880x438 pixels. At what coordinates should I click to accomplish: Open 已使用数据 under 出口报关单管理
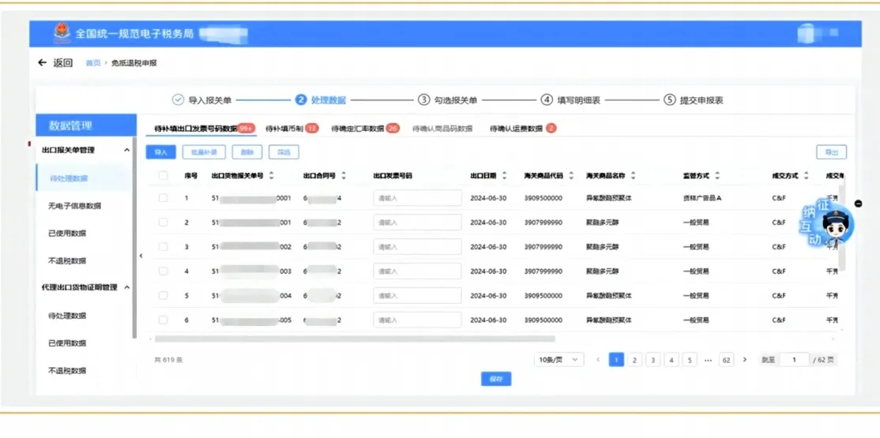pos(67,234)
